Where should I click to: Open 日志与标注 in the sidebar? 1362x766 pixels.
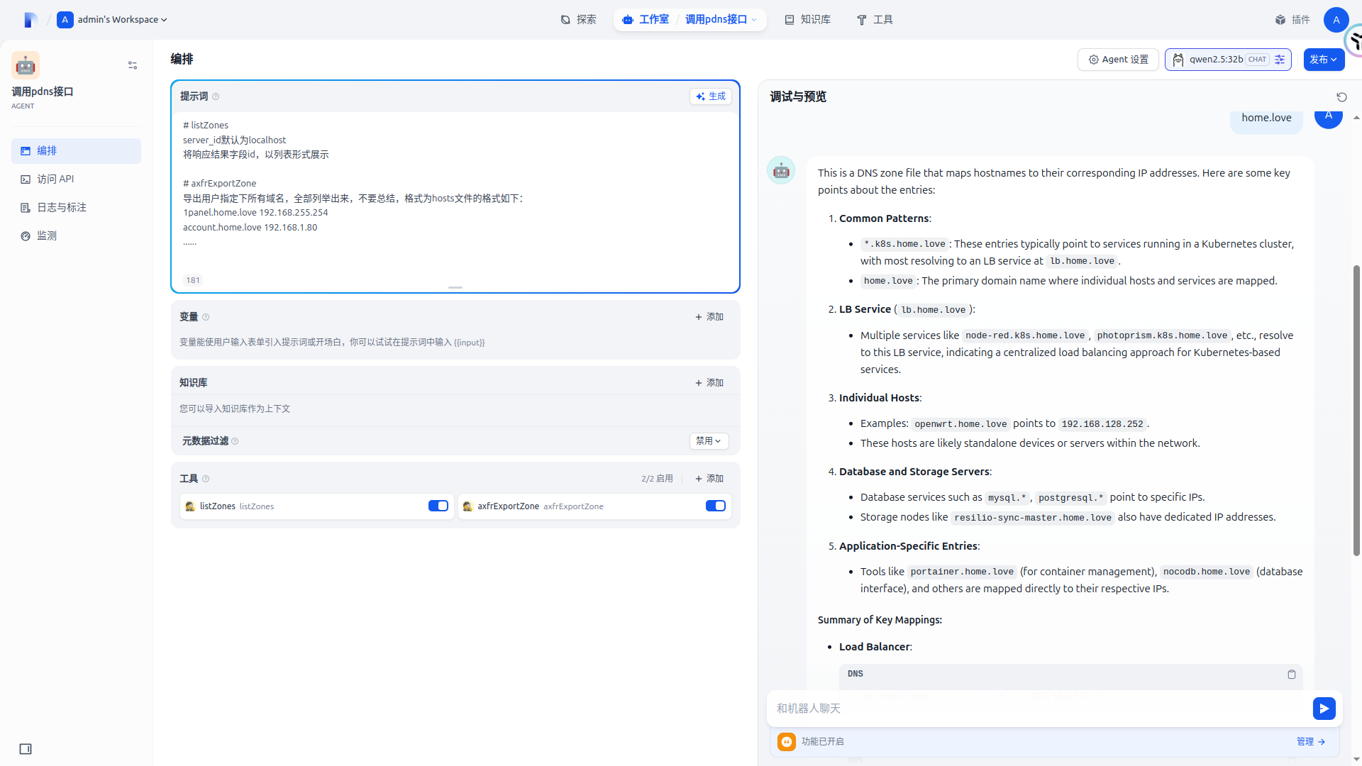coord(62,207)
